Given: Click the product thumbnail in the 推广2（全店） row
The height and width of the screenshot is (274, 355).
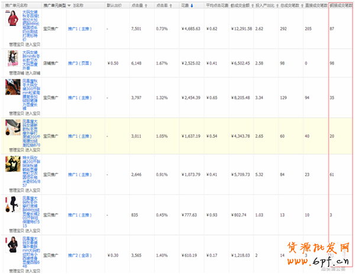Looking at the screenshot, I should click(12, 247).
